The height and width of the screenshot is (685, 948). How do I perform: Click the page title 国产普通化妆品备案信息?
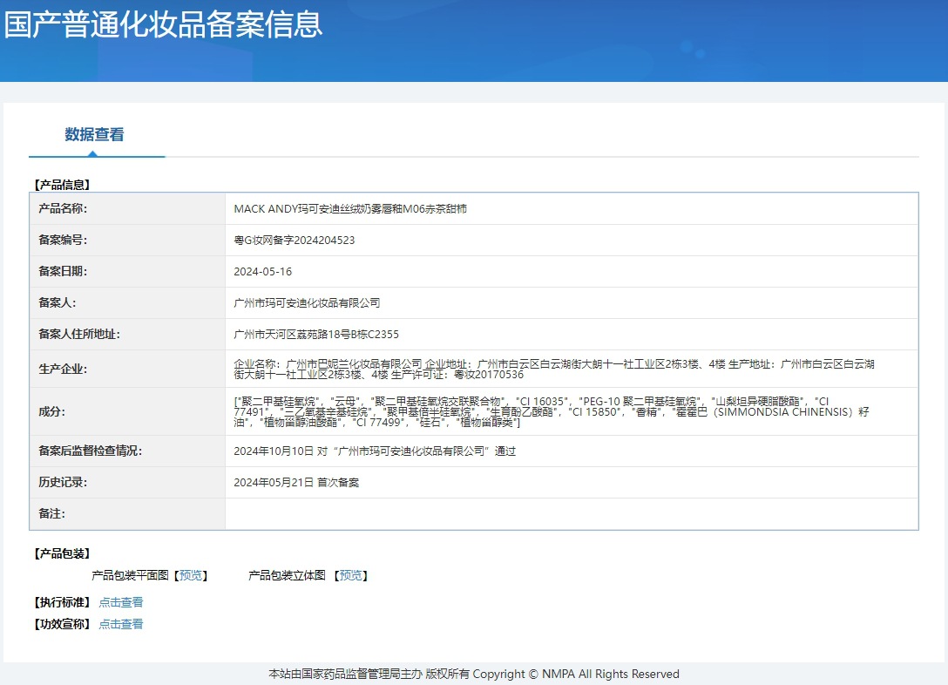pyautogui.click(x=163, y=24)
